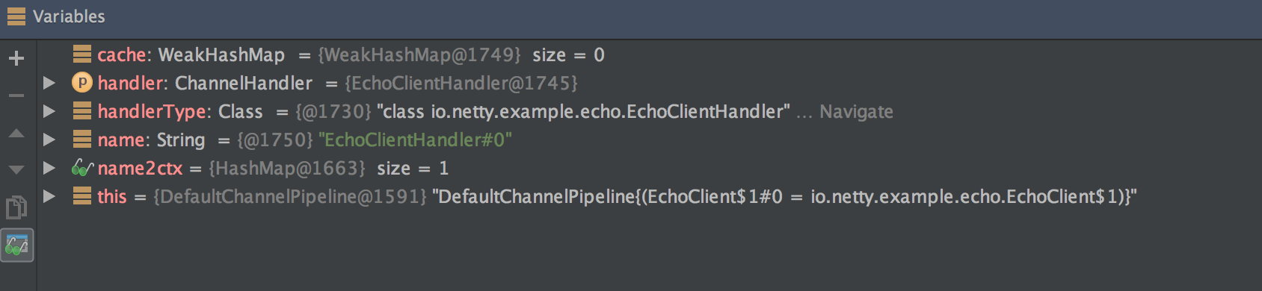Expand the name2ctx HashMap node

pyautogui.click(x=49, y=168)
